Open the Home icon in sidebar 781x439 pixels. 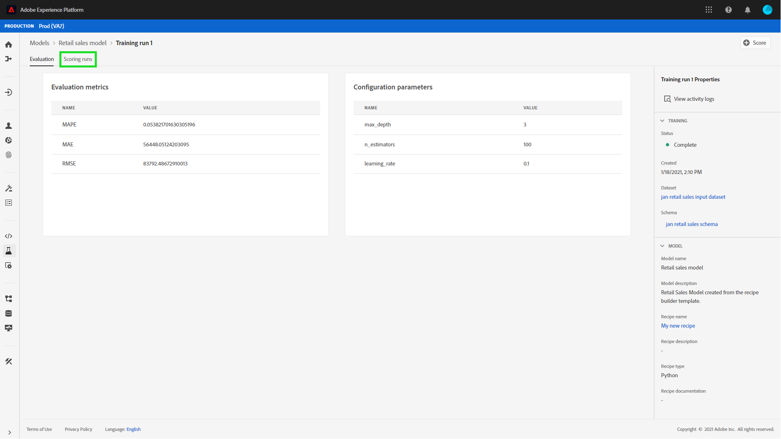pyautogui.click(x=9, y=45)
